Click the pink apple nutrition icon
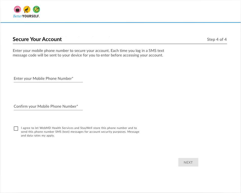 point(17,10)
